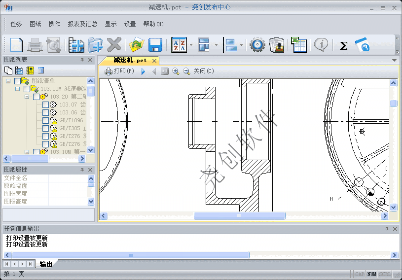Enable the GB/T1096 checkbox in tree
Viewport: 402px width, 280px height.
coord(46,121)
